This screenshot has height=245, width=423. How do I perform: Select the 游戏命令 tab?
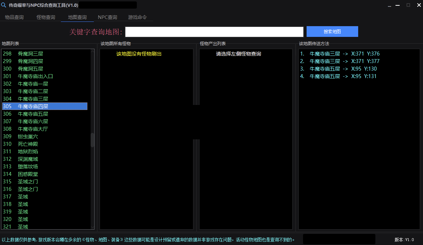(138, 17)
